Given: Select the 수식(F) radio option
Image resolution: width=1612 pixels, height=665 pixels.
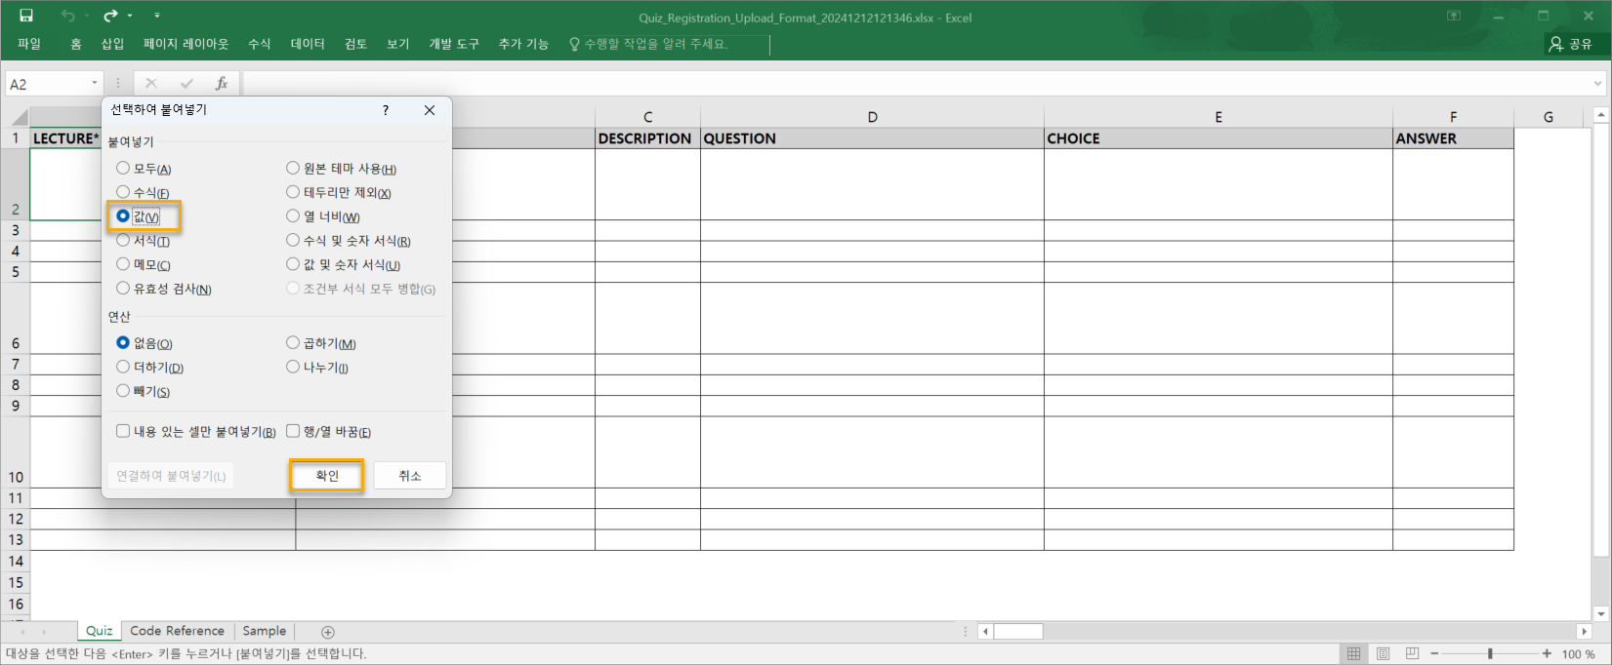Looking at the screenshot, I should [x=123, y=192].
